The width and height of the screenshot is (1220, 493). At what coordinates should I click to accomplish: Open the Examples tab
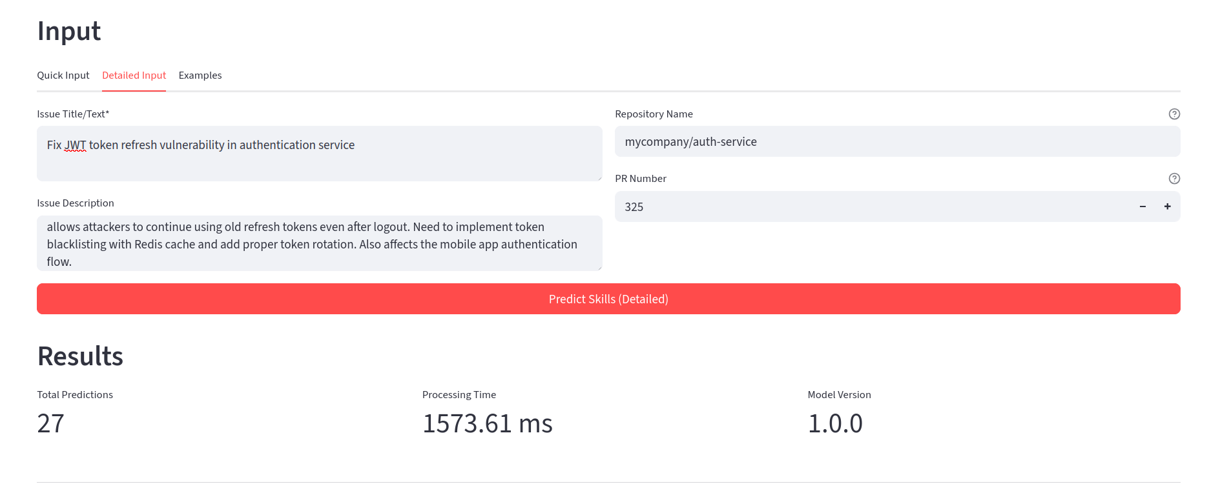tap(200, 75)
